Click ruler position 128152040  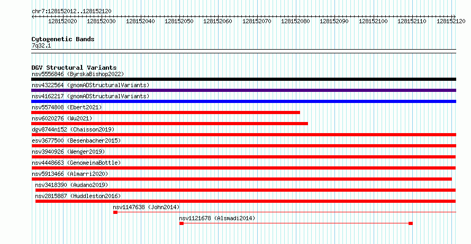(140, 21)
